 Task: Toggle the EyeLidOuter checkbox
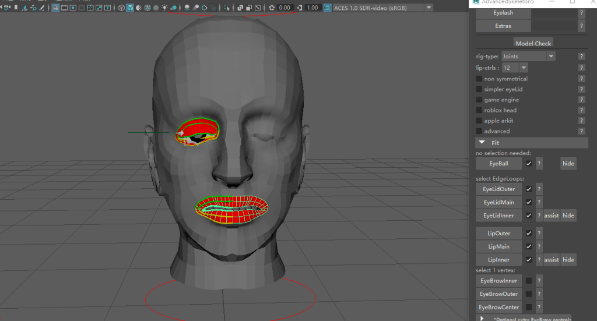pos(528,189)
